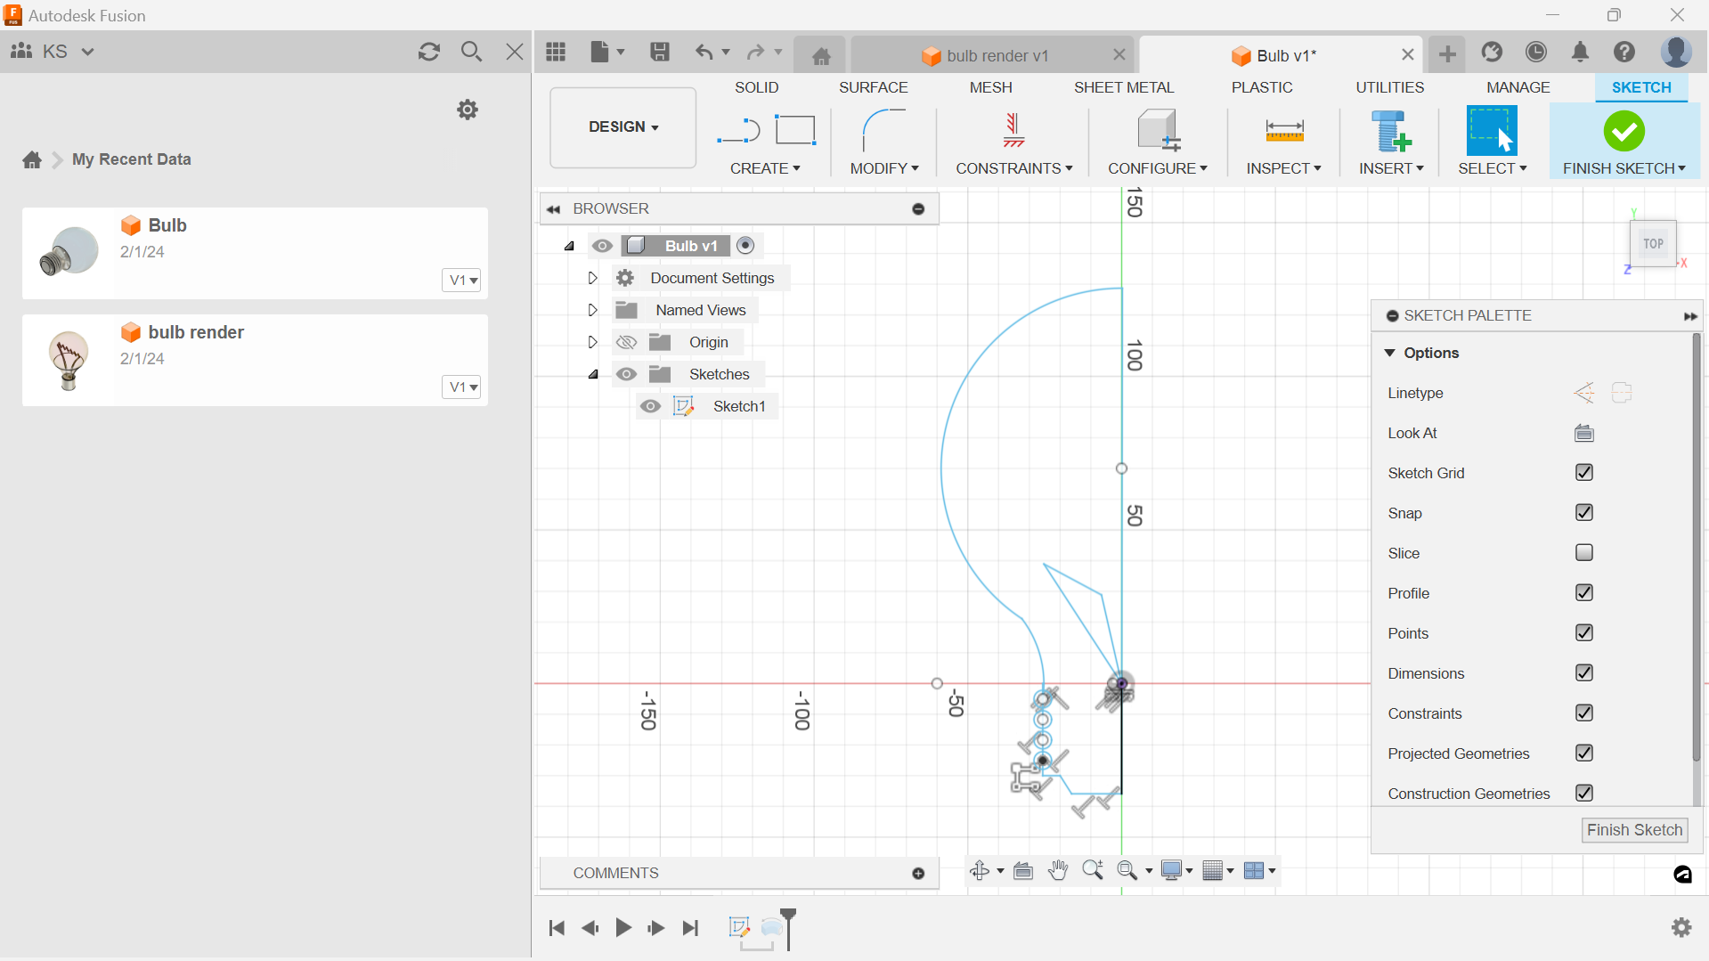Screen dimensions: 1709x961
Task: Select the Rectangle sketch tool
Action: pyautogui.click(x=795, y=130)
